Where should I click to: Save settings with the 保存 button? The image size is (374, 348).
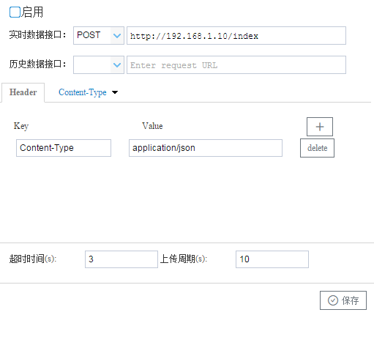[343, 300]
